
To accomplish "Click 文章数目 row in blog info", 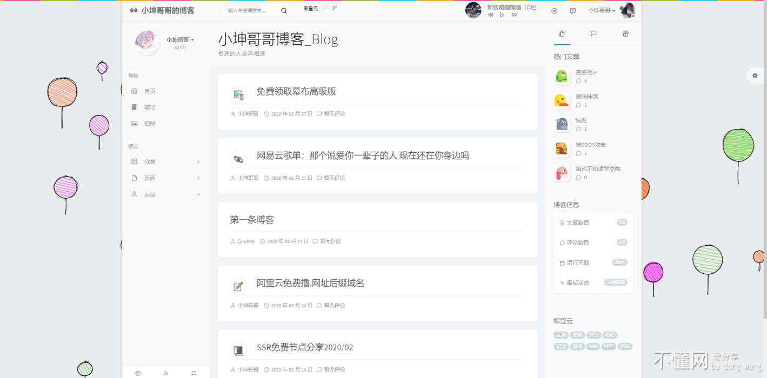I will coord(593,222).
